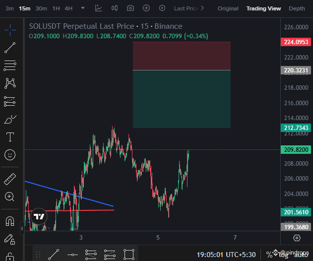Click the add (plus circle) icon
The image size is (313, 261).
(146, 8)
